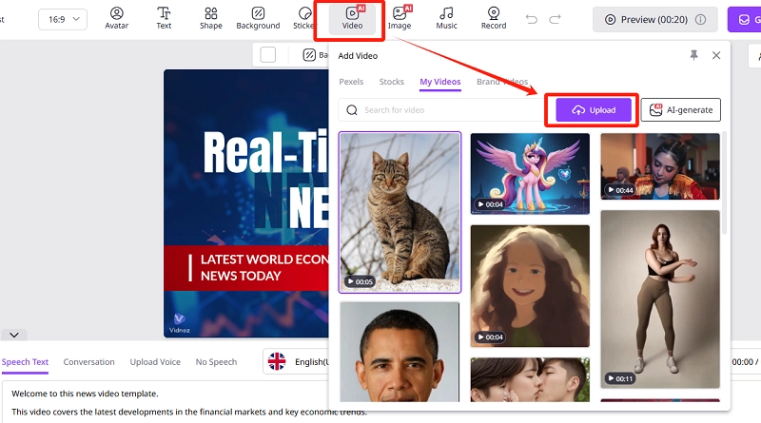The image size is (761, 423).
Task: Switch to the Brand Videos tab
Action: 502,82
